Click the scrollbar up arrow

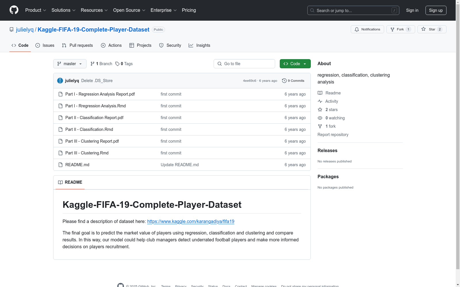click(x=458, y=2)
